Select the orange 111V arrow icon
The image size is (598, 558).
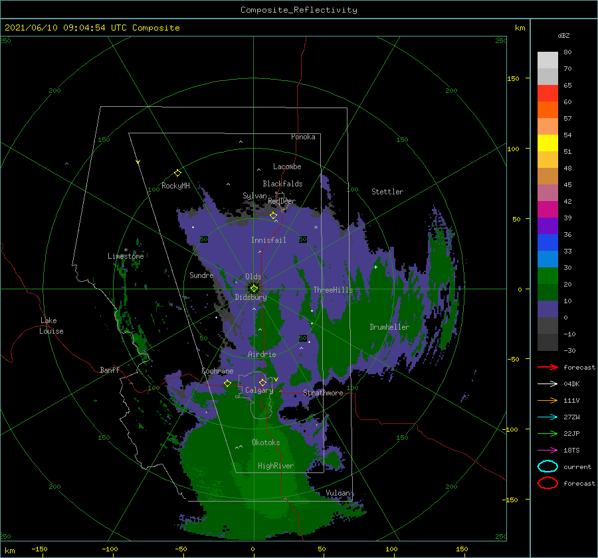[548, 400]
